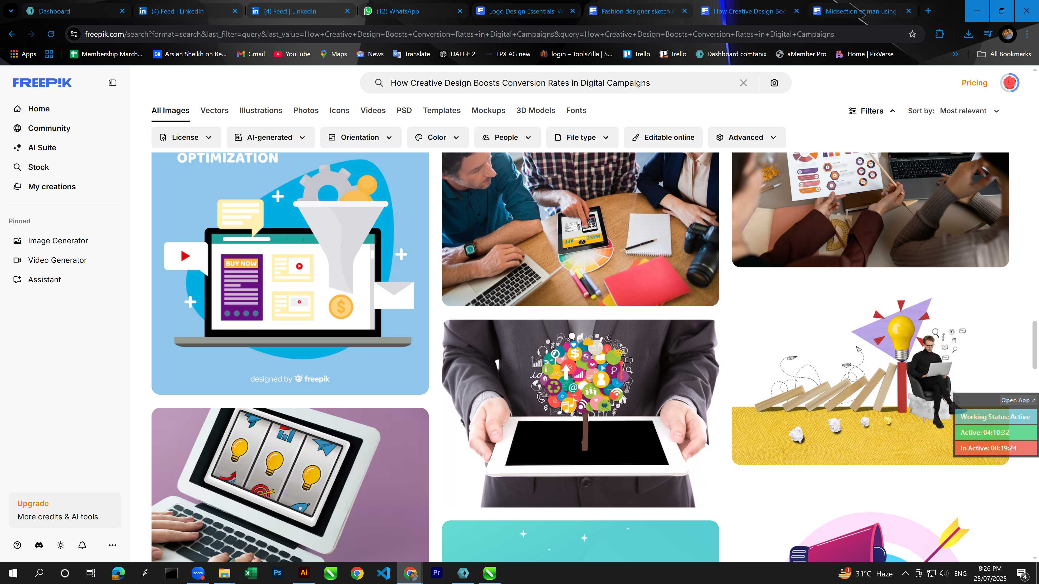Viewport: 1039px width, 584px height.
Task: Open Help question mark icon
Action: tap(17, 545)
